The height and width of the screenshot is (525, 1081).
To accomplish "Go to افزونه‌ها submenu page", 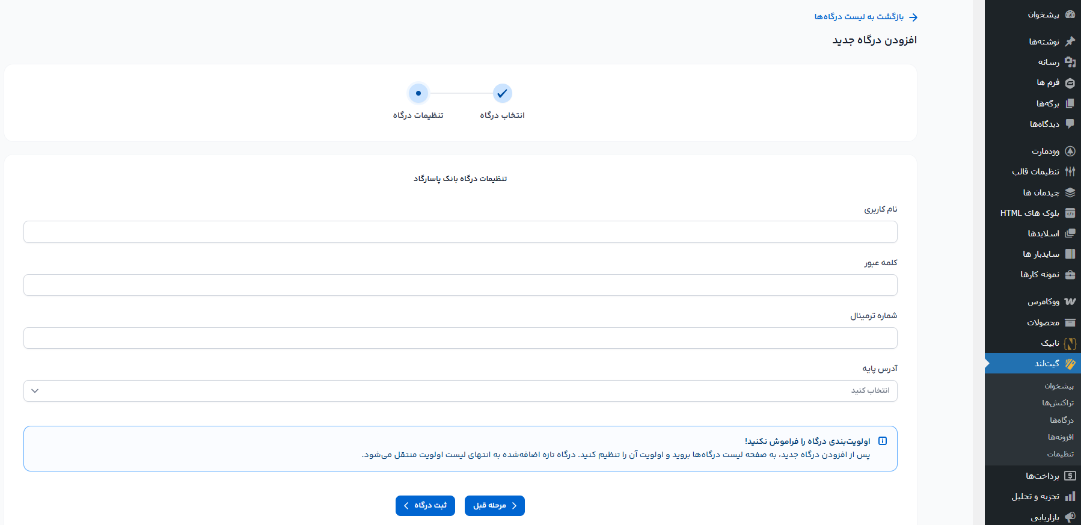I will point(1061,437).
